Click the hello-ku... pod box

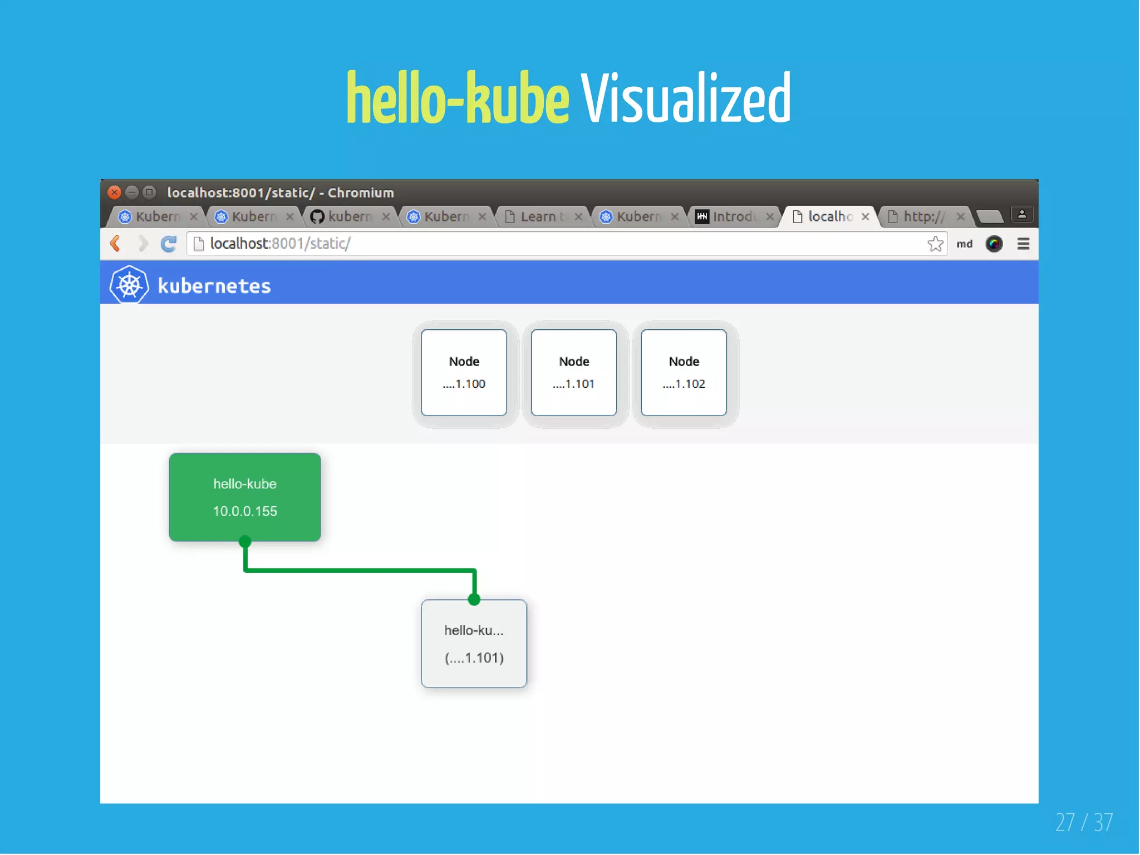coord(474,644)
